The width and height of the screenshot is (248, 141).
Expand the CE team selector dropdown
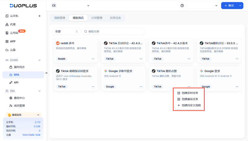tap(70, 6)
